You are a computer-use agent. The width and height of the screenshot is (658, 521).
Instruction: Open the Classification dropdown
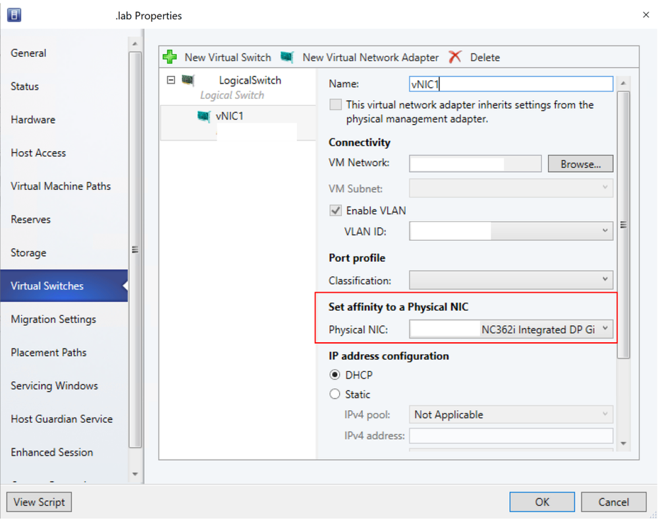coord(510,280)
